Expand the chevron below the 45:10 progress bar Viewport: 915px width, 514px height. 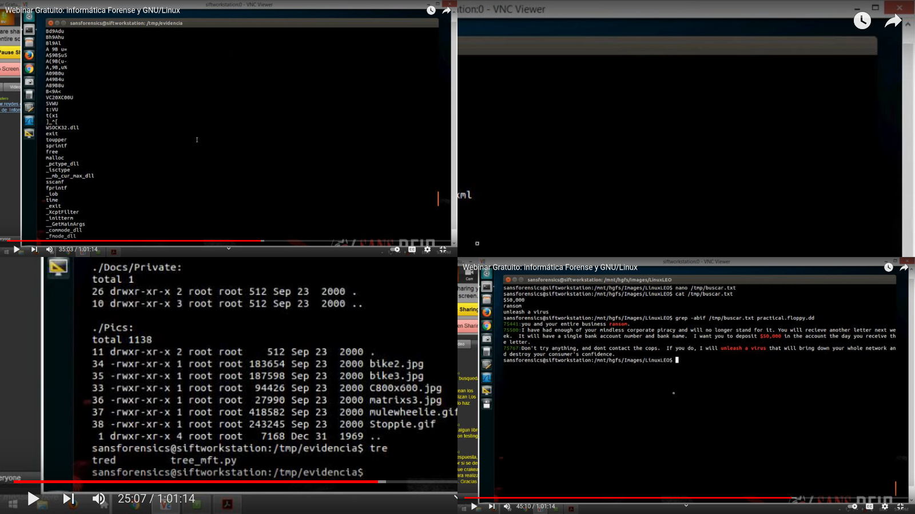point(686,505)
